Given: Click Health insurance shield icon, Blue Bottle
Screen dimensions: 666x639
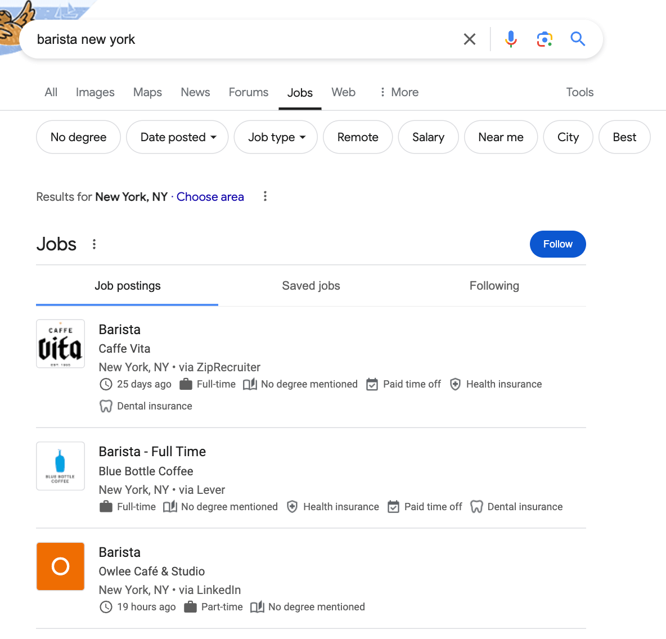Looking at the screenshot, I should [292, 507].
